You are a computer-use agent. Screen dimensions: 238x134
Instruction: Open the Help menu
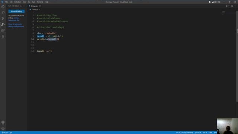46,2
